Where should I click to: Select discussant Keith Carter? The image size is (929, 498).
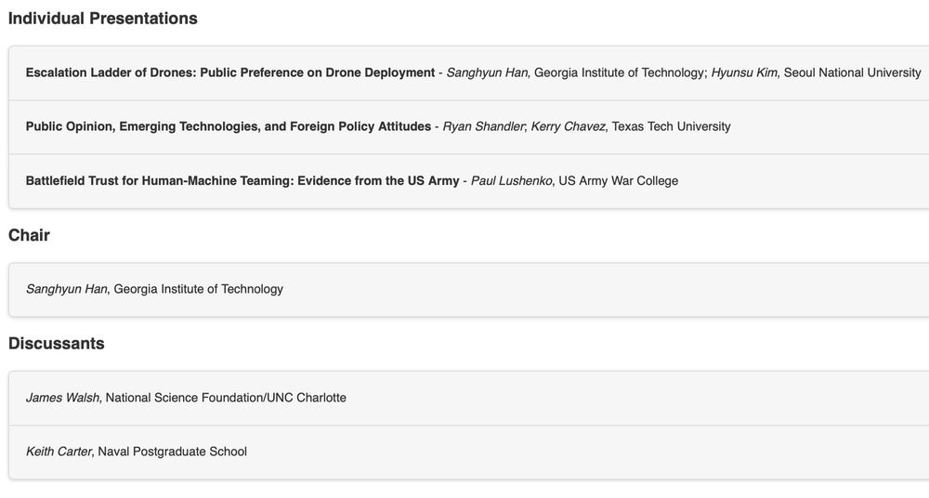pos(58,452)
